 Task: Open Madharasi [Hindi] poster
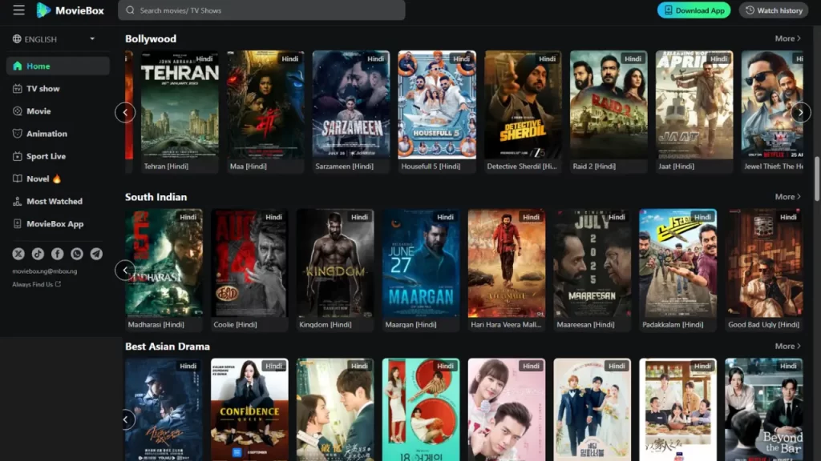[x=164, y=263]
